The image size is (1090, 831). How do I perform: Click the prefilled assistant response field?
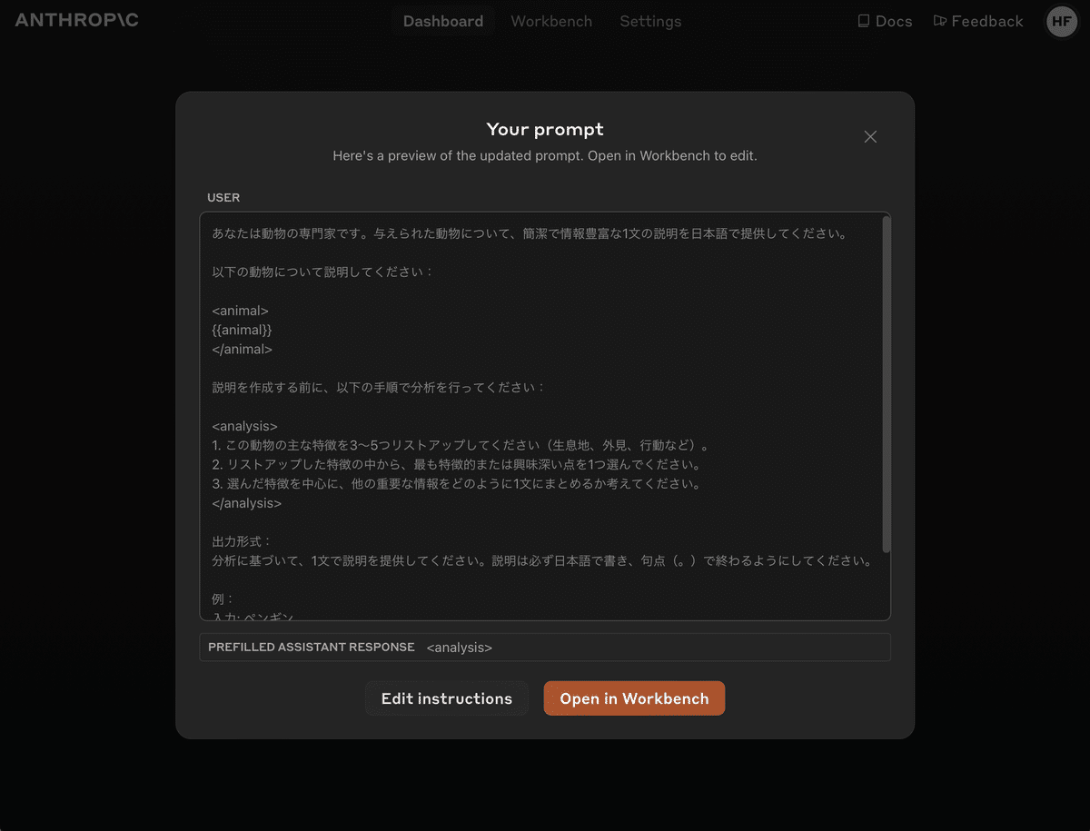click(x=545, y=647)
